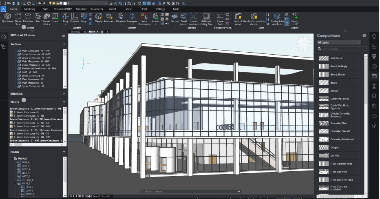The image size is (380, 199).
Task: Open the Classify tool
Action: click(99, 18)
